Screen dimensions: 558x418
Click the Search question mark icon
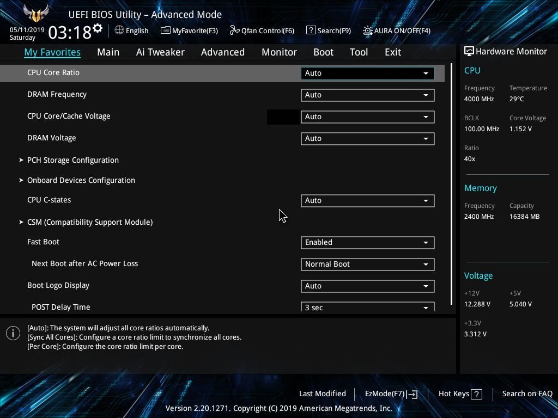coord(311,30)
